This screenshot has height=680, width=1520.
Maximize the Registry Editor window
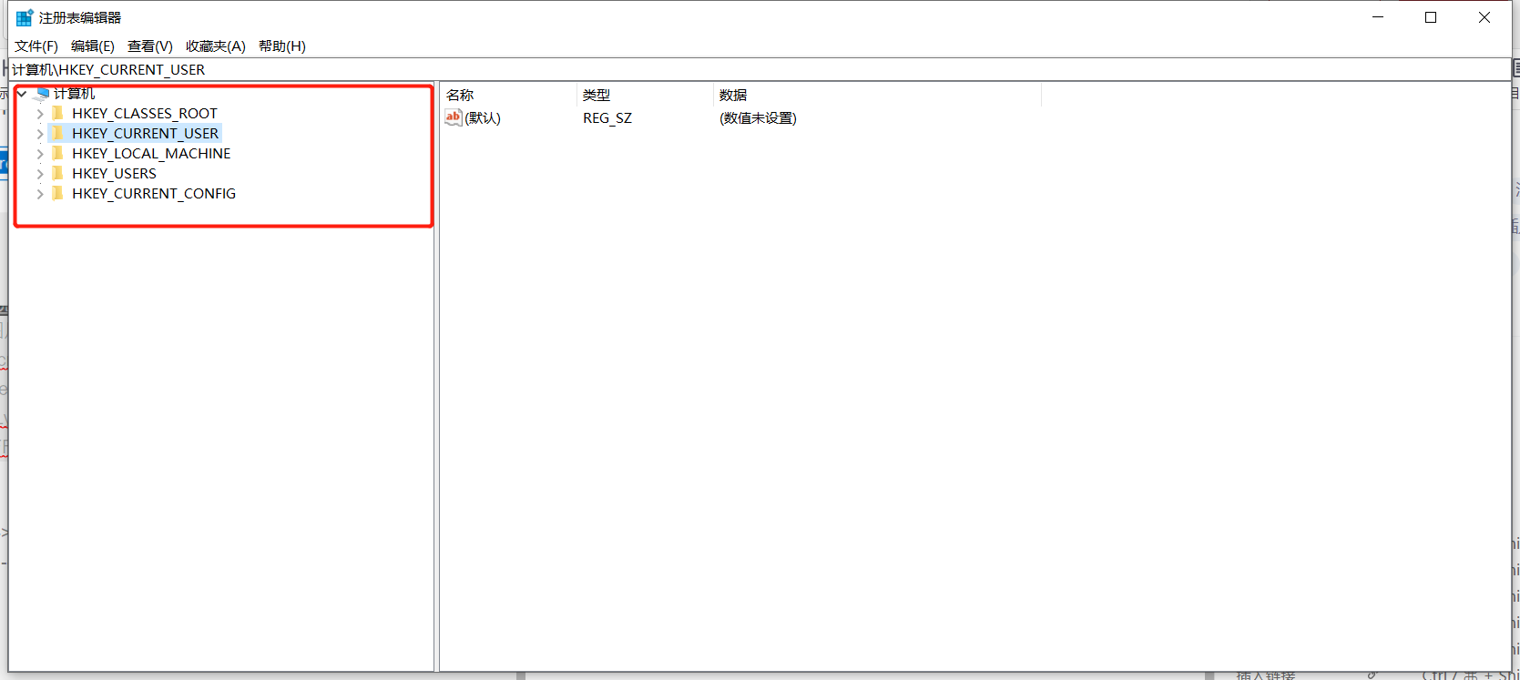click(x=1431, y=17)
